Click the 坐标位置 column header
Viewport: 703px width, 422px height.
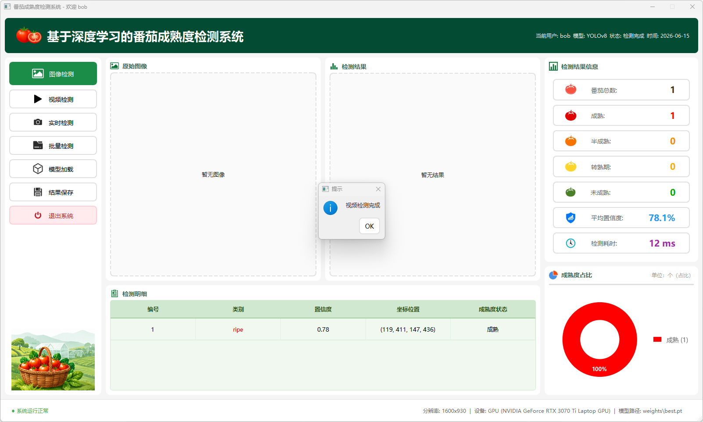(x=408, y=309)
